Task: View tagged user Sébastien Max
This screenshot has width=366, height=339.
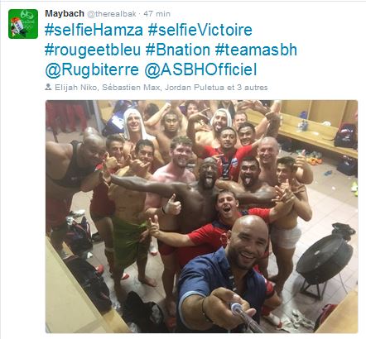Action: pyautogui.click(x=131, y=88)
